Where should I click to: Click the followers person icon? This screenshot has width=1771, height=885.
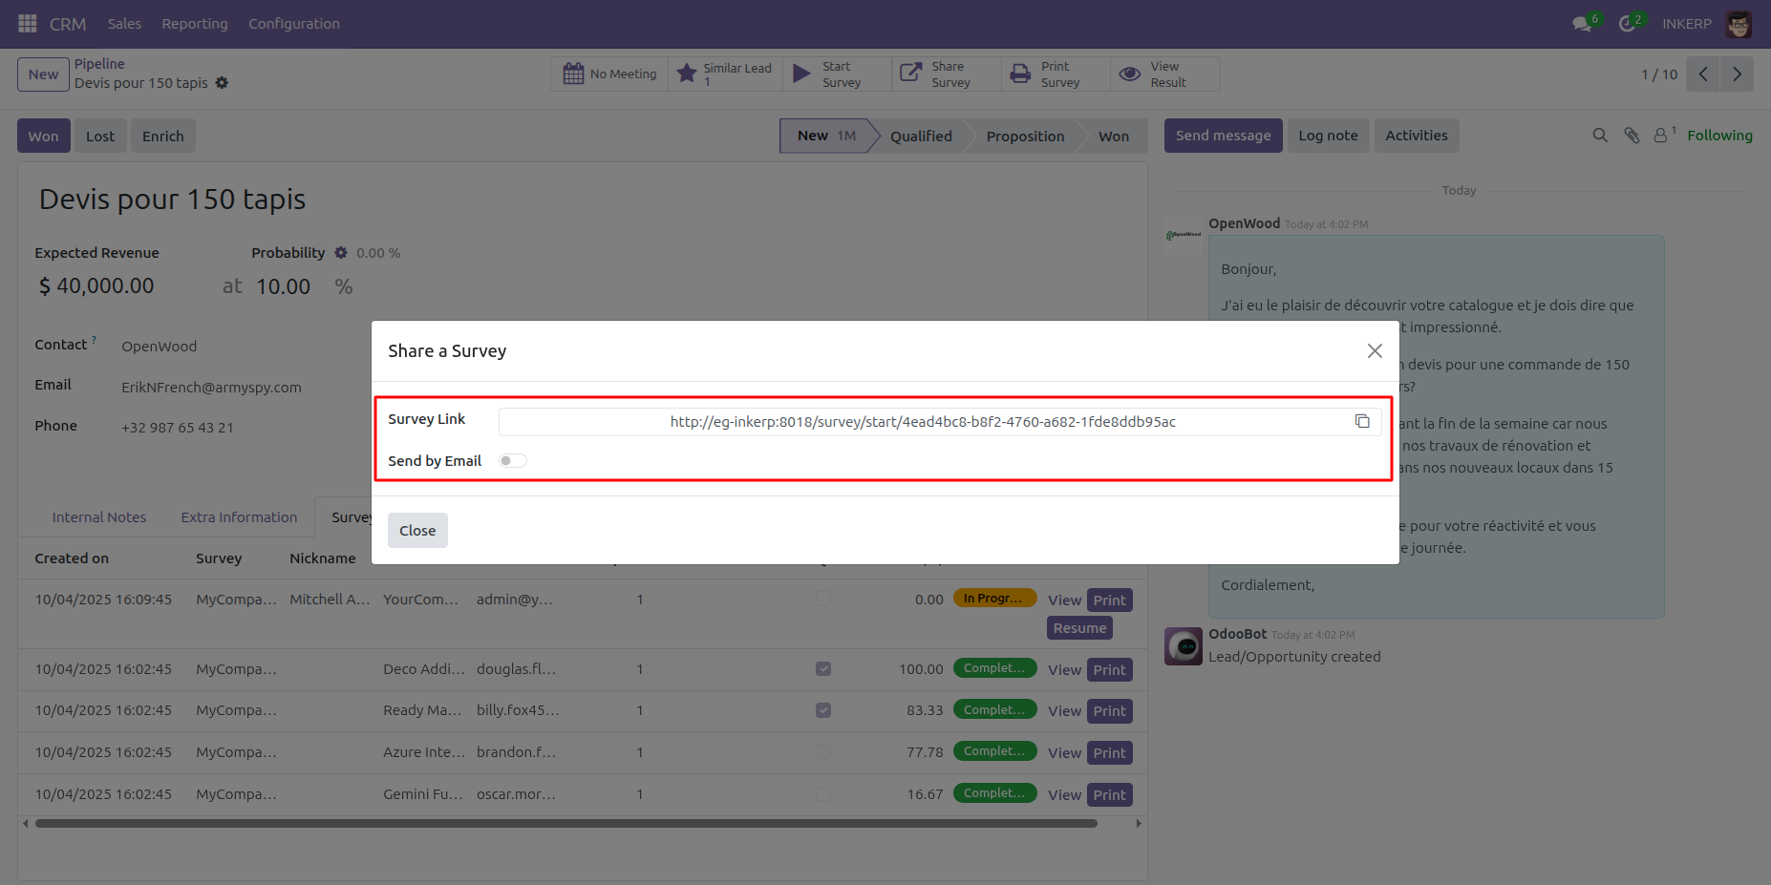(1664, 135)
